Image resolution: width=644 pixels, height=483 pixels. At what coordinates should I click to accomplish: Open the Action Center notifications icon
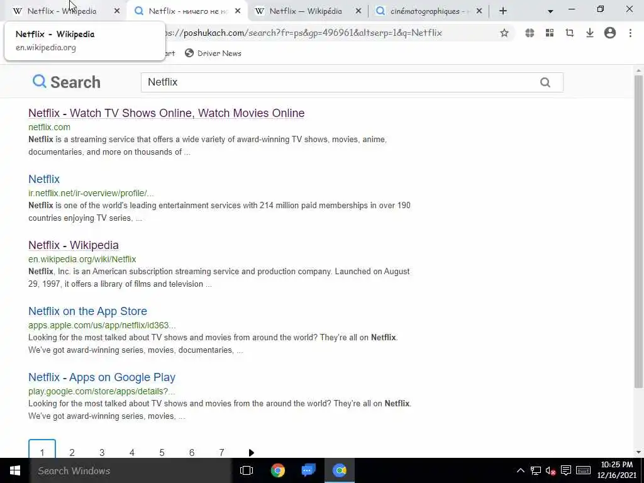click(565, 470)
